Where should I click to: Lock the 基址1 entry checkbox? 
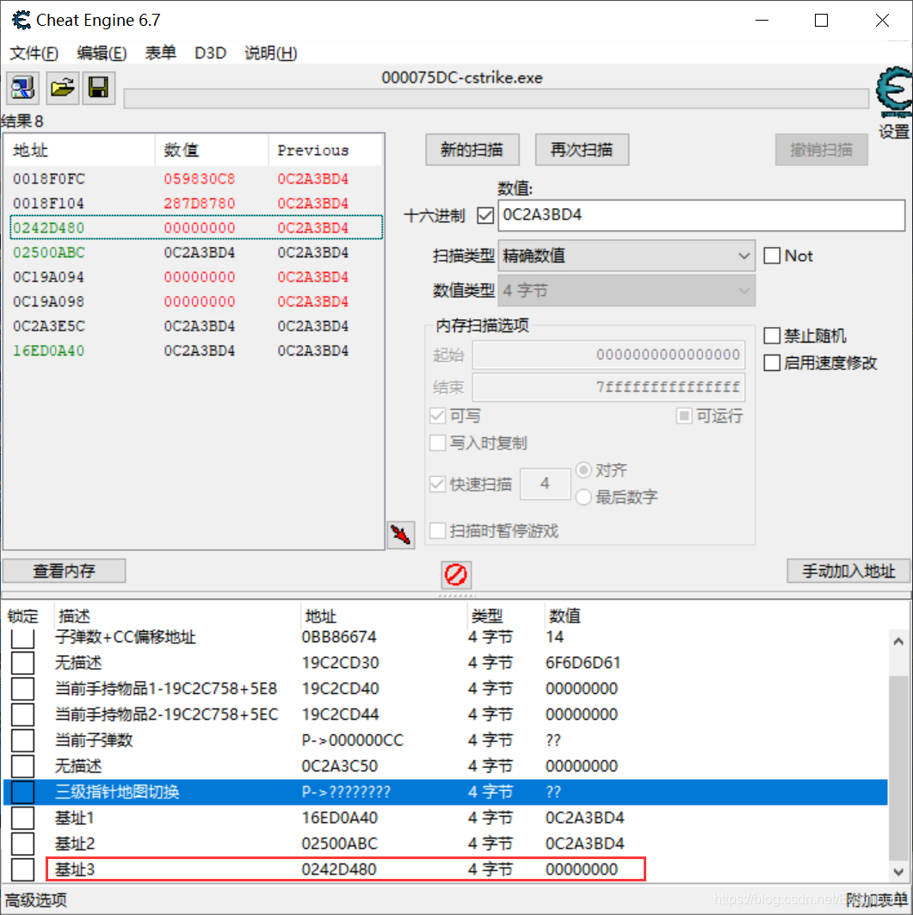click(22, 818)
